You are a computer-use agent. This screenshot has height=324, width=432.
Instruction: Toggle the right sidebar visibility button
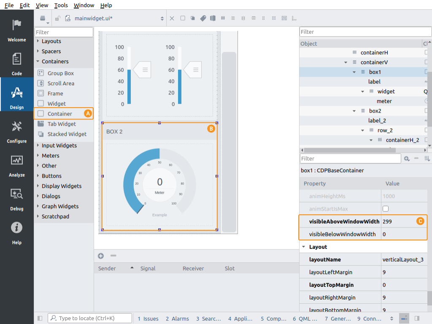click(417, 319)
